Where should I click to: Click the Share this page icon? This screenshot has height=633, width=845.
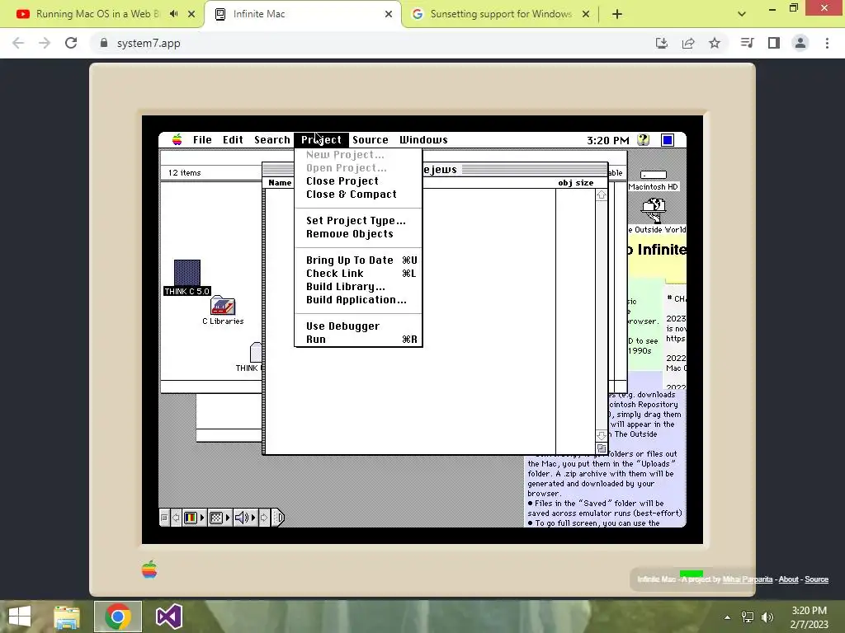[x=688, y=43]
